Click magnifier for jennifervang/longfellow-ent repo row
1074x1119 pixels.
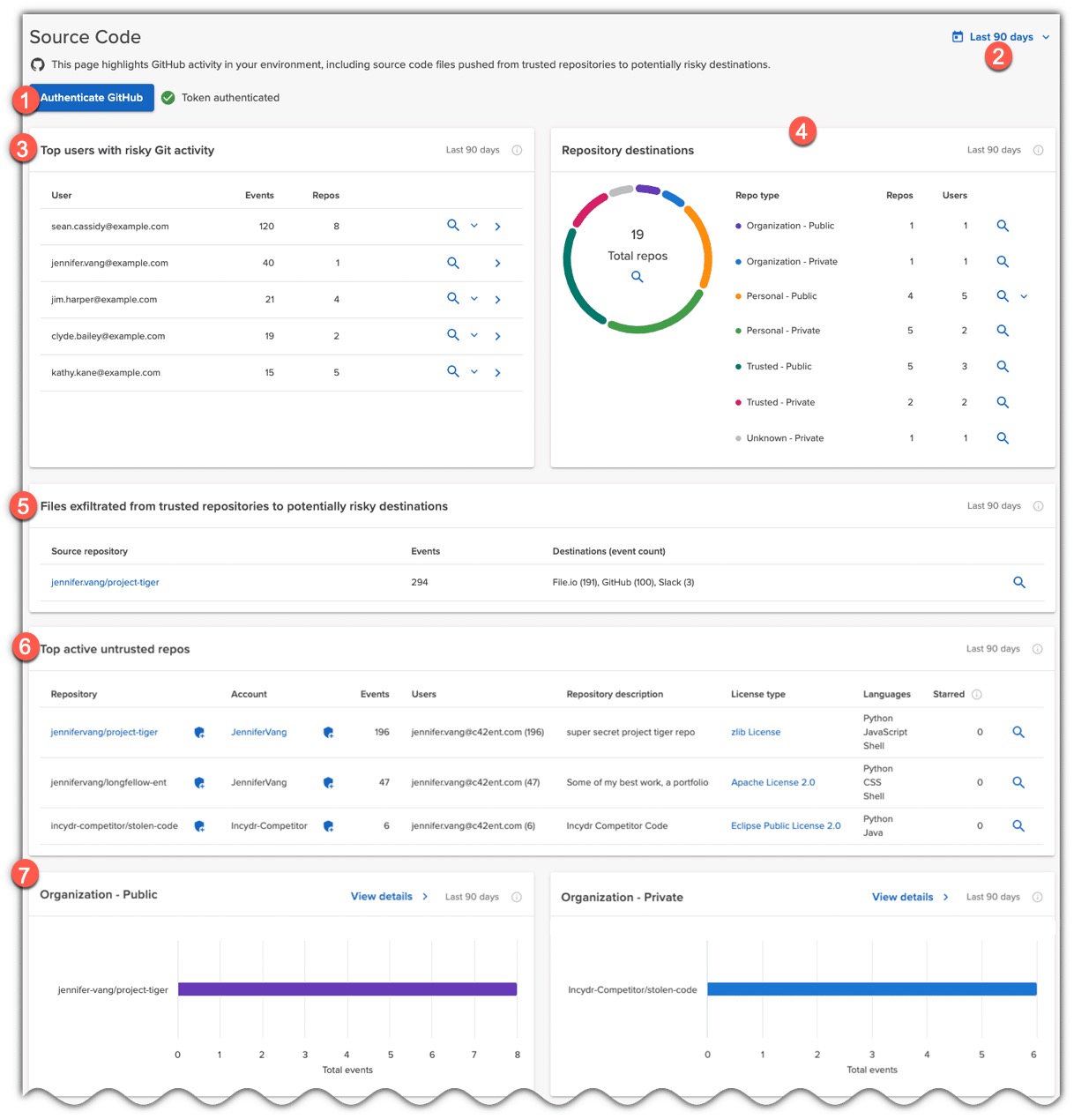1018,783
